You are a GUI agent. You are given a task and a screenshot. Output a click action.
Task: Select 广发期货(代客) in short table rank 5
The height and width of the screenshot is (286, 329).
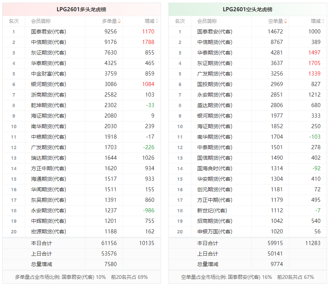pyautogui.click(x=215, y=74)
